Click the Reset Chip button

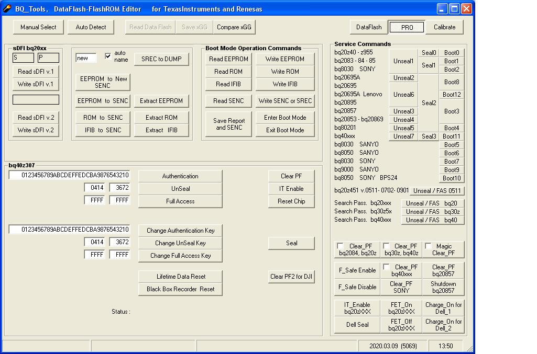(291, 201)
